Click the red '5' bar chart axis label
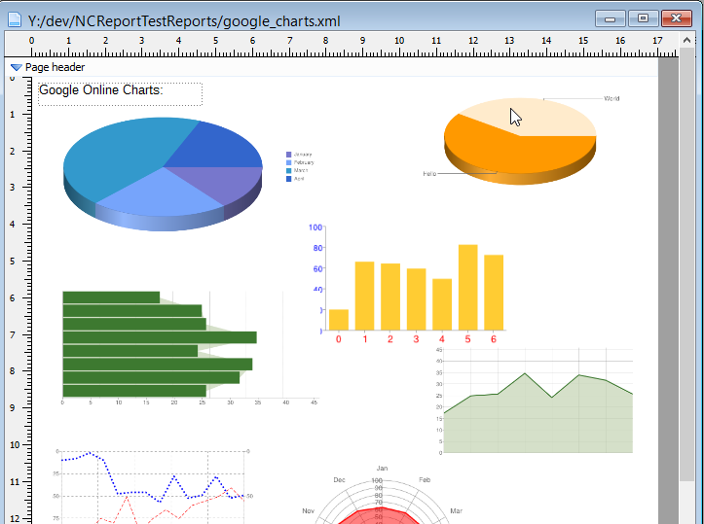The image size is (704, 524). (467, 339)
